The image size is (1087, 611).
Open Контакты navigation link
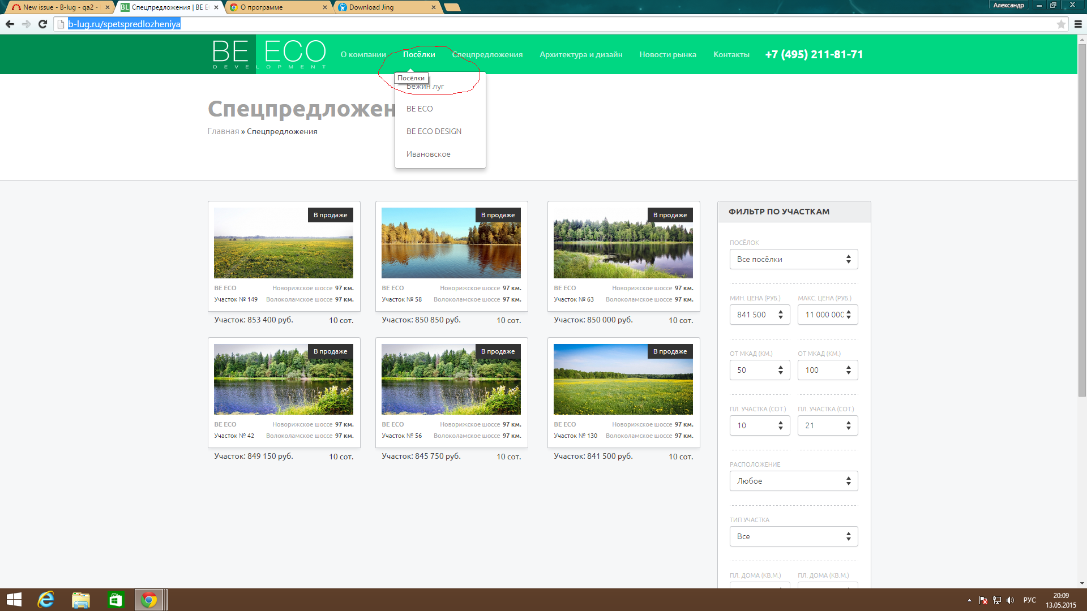pyautogui.click(x=731, y=54)
